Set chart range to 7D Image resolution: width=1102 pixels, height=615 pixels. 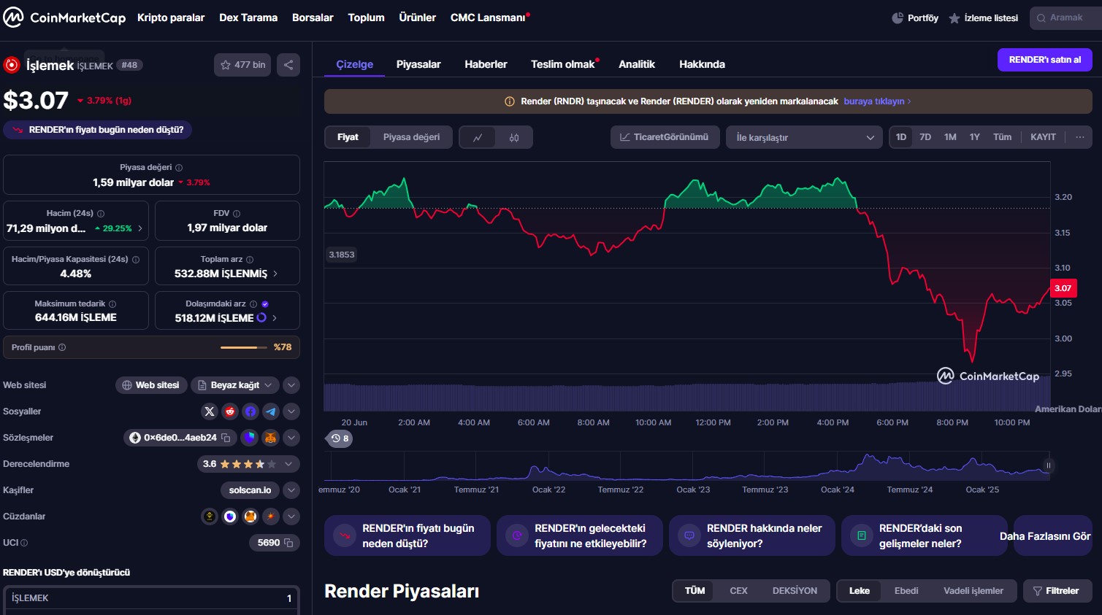925,137
